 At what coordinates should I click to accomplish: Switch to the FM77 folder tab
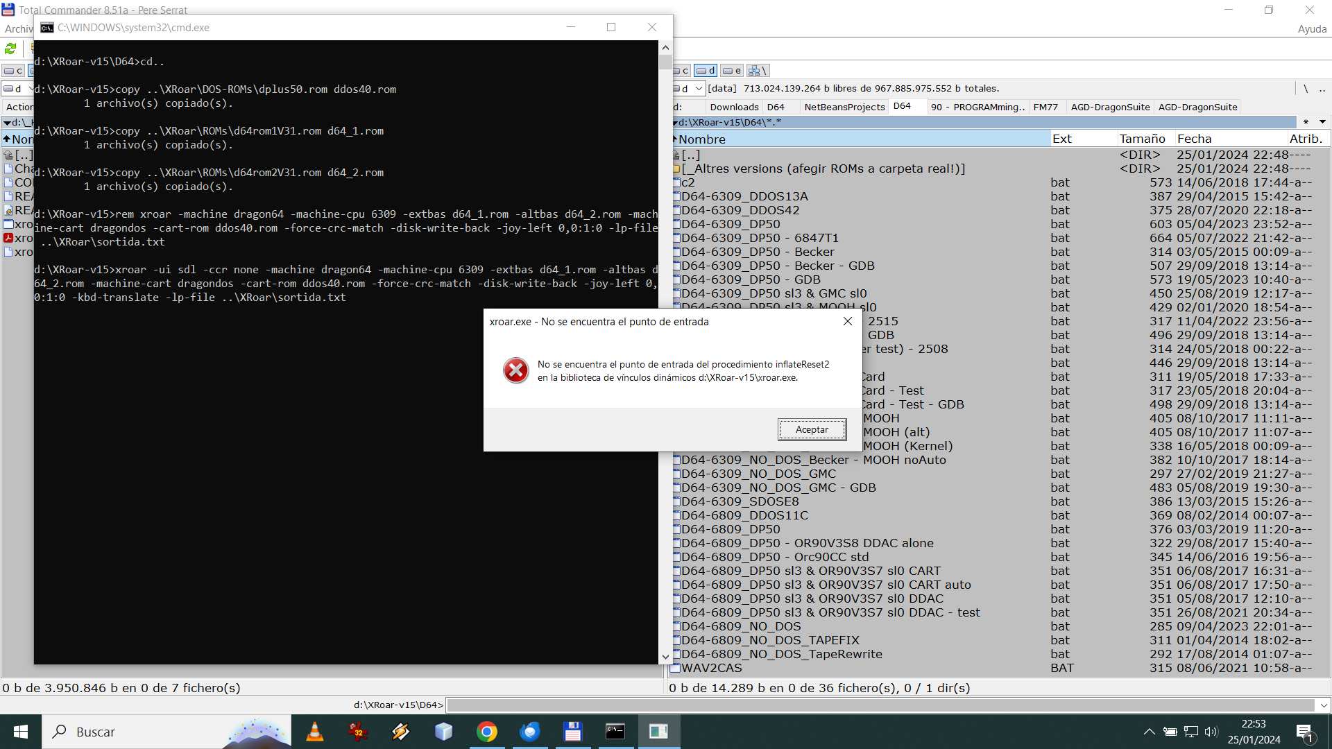click(1046, 107)
